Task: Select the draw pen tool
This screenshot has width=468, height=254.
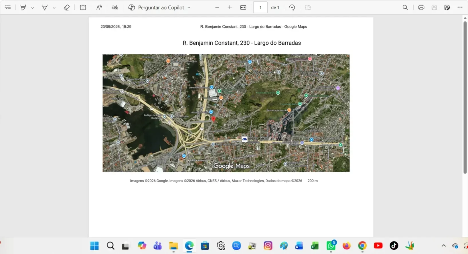Action: pos(45,7)
